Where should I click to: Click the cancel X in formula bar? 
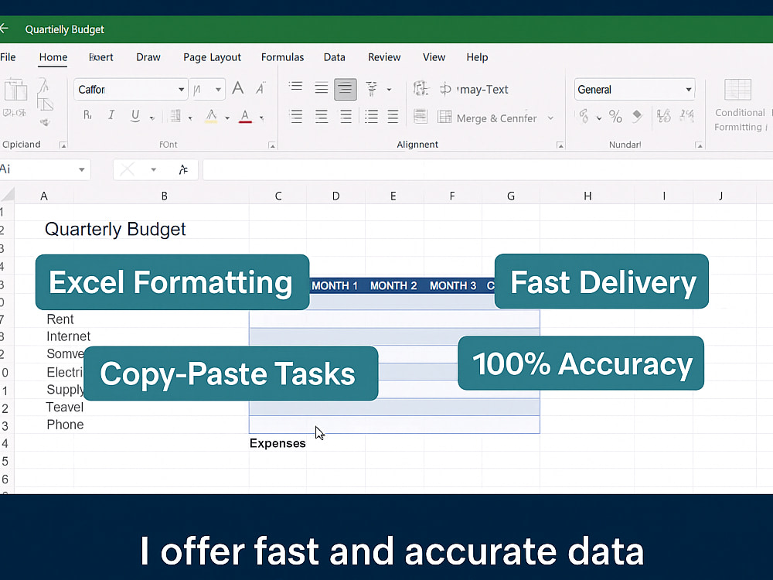(x=128, y=169)
